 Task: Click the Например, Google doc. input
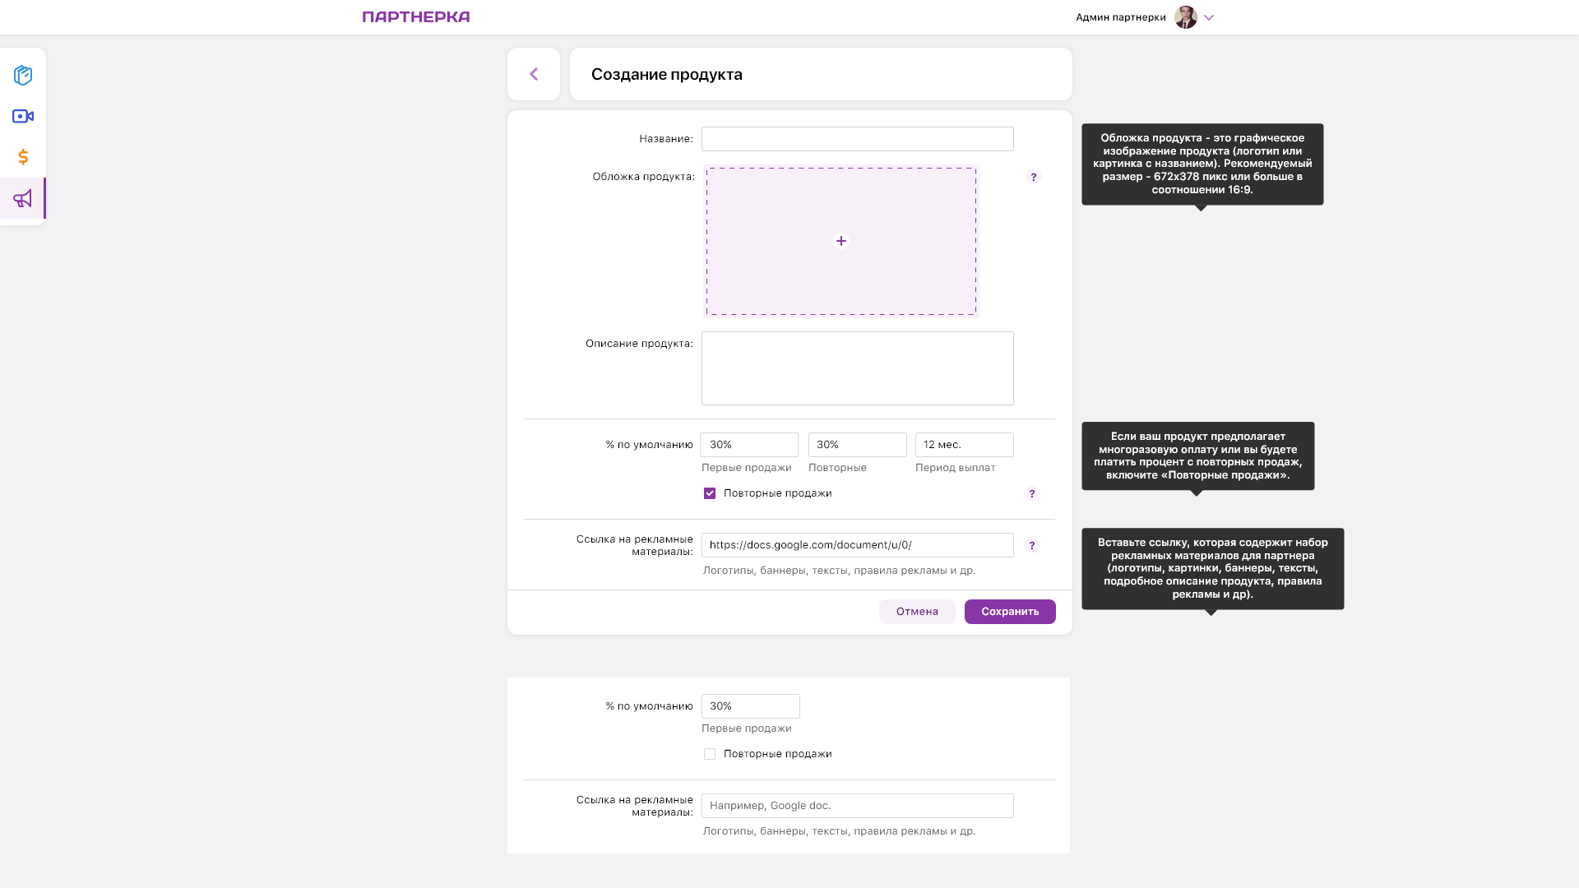pos(857,806)
